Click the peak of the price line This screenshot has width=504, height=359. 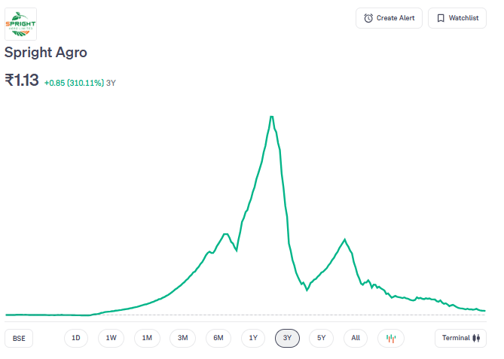point(272,117)
